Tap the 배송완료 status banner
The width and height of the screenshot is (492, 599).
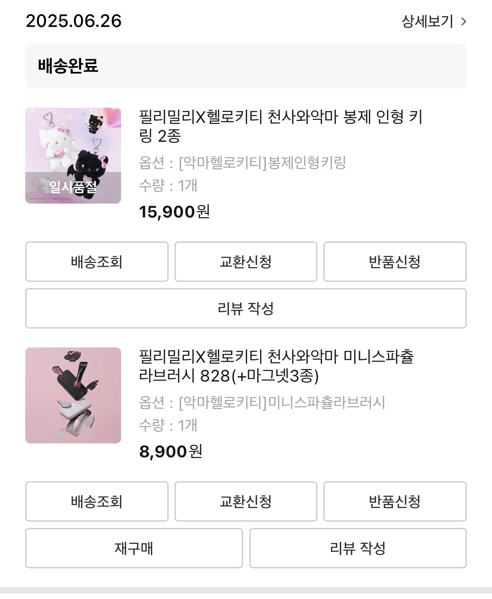coord(246,66)
